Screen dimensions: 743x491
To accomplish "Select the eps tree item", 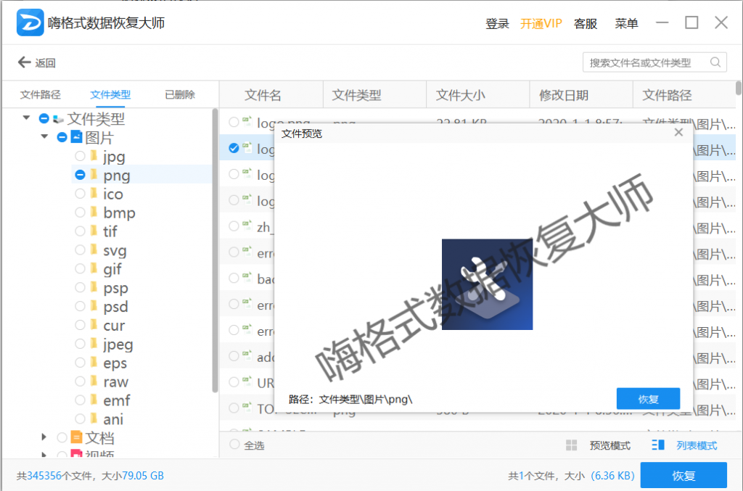I will click(115, 363).
